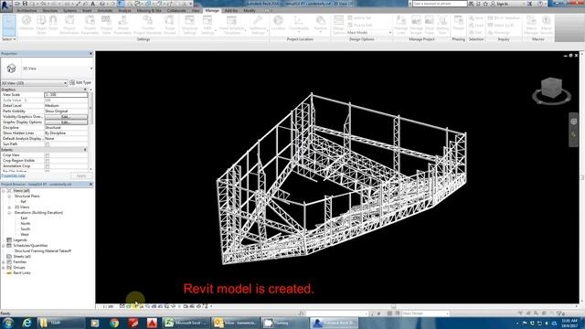Toggle the Annotation Crop checkbox
Viewport: 585px width, 329px height.
[47, 166]
